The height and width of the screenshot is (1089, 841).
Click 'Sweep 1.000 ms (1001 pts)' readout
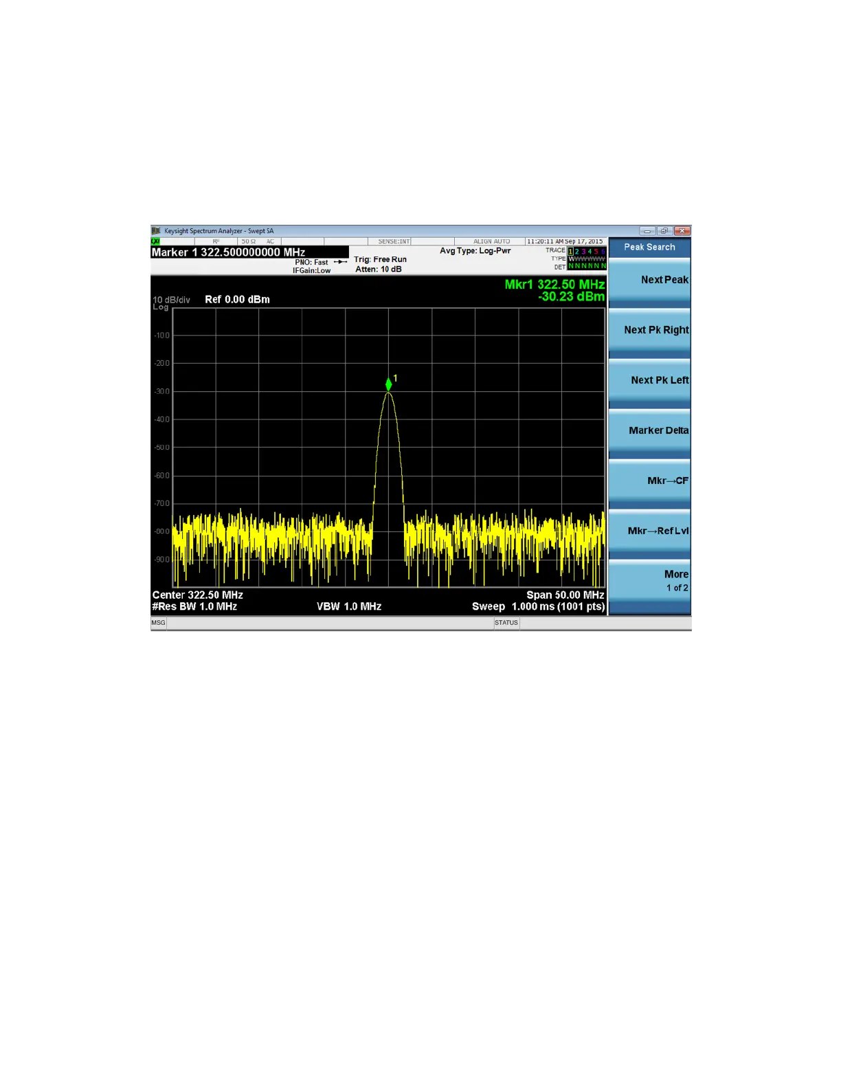(x=538, y=606)
